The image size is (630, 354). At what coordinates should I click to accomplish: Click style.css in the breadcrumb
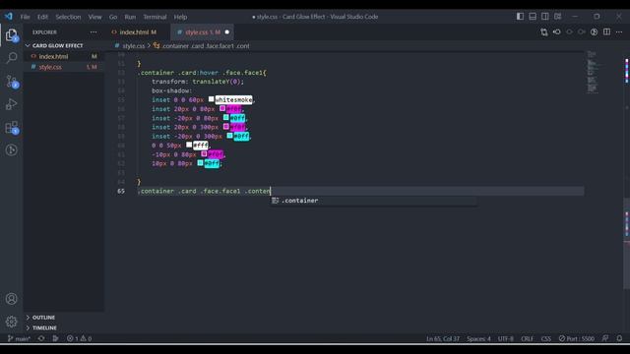(x=134, y=46)
